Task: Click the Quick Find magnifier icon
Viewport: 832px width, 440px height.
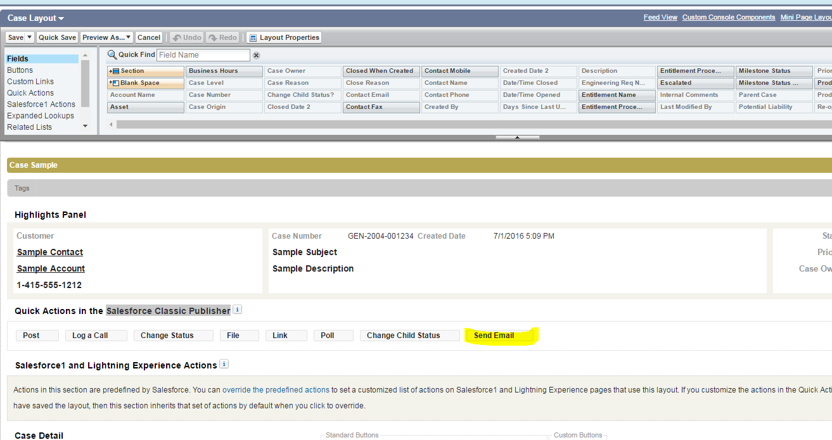Action: point(112,55)
